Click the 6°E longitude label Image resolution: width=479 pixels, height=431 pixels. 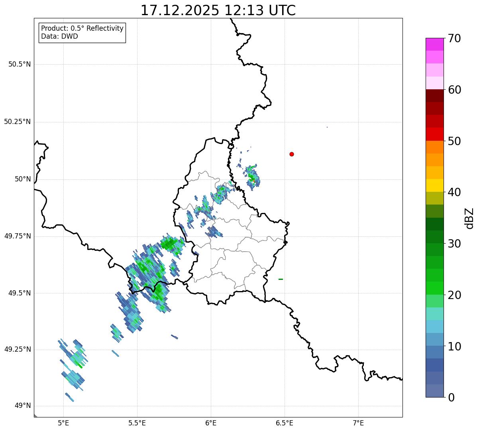pos(211,423)
